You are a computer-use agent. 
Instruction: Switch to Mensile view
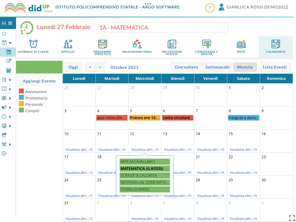tap(245, 67)
